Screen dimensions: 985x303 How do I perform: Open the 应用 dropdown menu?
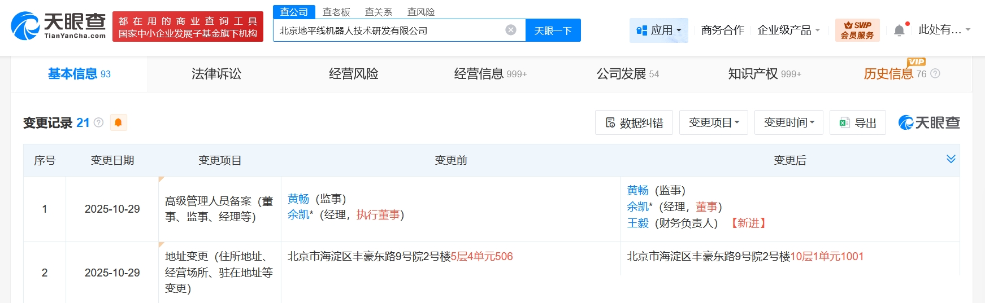(659, 30)
